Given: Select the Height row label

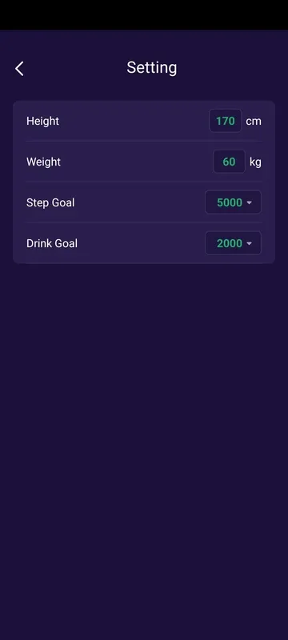Looking at the screenshot, I should coord(43,121).
